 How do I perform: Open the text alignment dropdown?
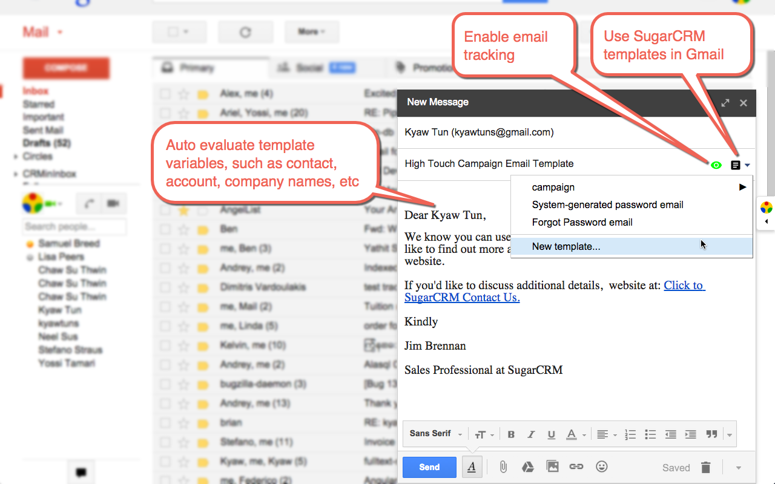pyautogui.click(x=605, y=434)
